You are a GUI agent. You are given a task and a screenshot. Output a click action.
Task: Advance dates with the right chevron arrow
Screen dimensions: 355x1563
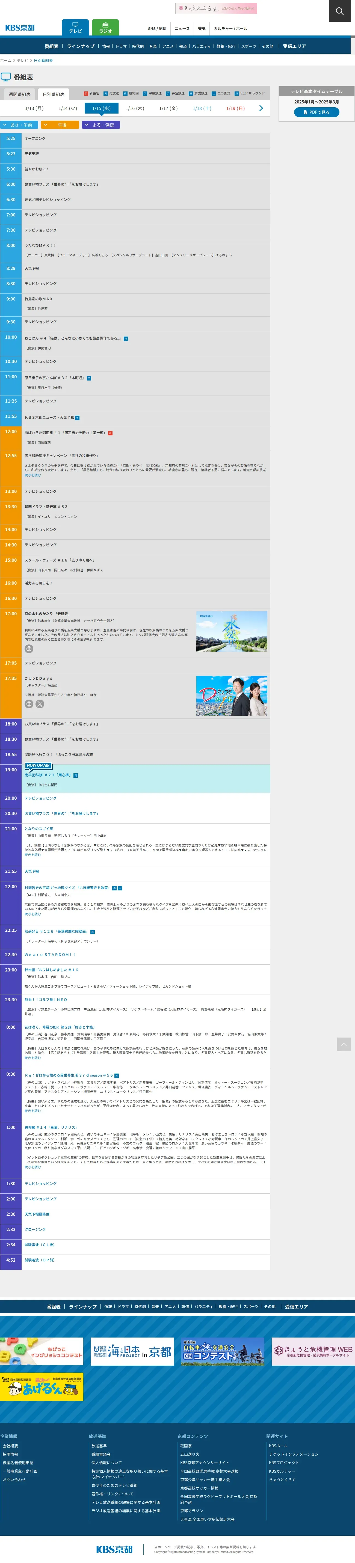pyautogui.click(x=261, y=108)
